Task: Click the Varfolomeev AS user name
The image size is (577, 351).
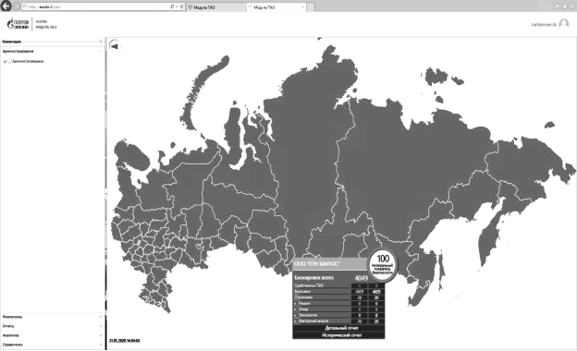Action: point(544,25)
